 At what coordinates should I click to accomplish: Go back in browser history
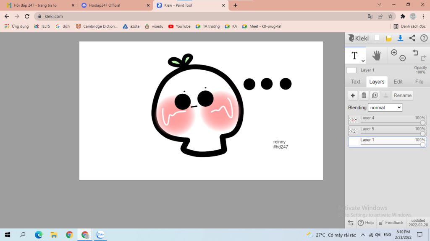7,16
